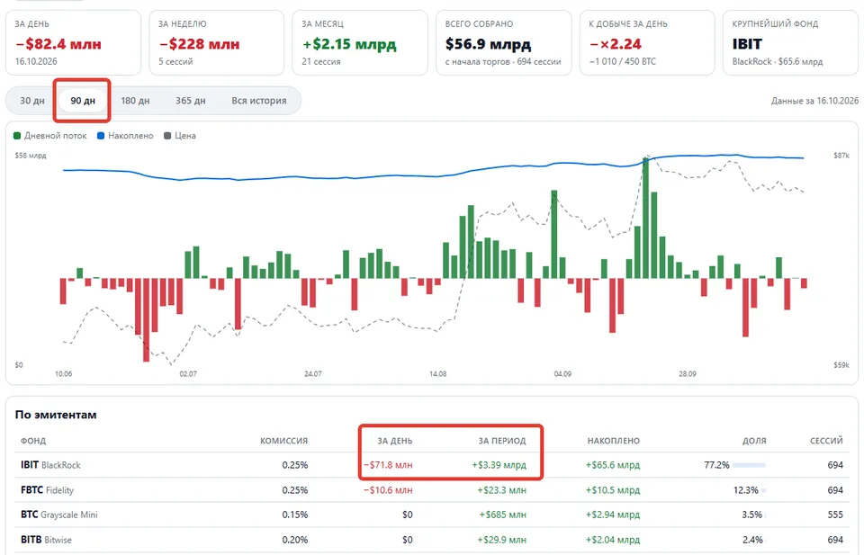The width and height of the screenshot is (864, 555).
Task: Click the 14.08 date on chart axis
Action: click(x=438, y=374)
